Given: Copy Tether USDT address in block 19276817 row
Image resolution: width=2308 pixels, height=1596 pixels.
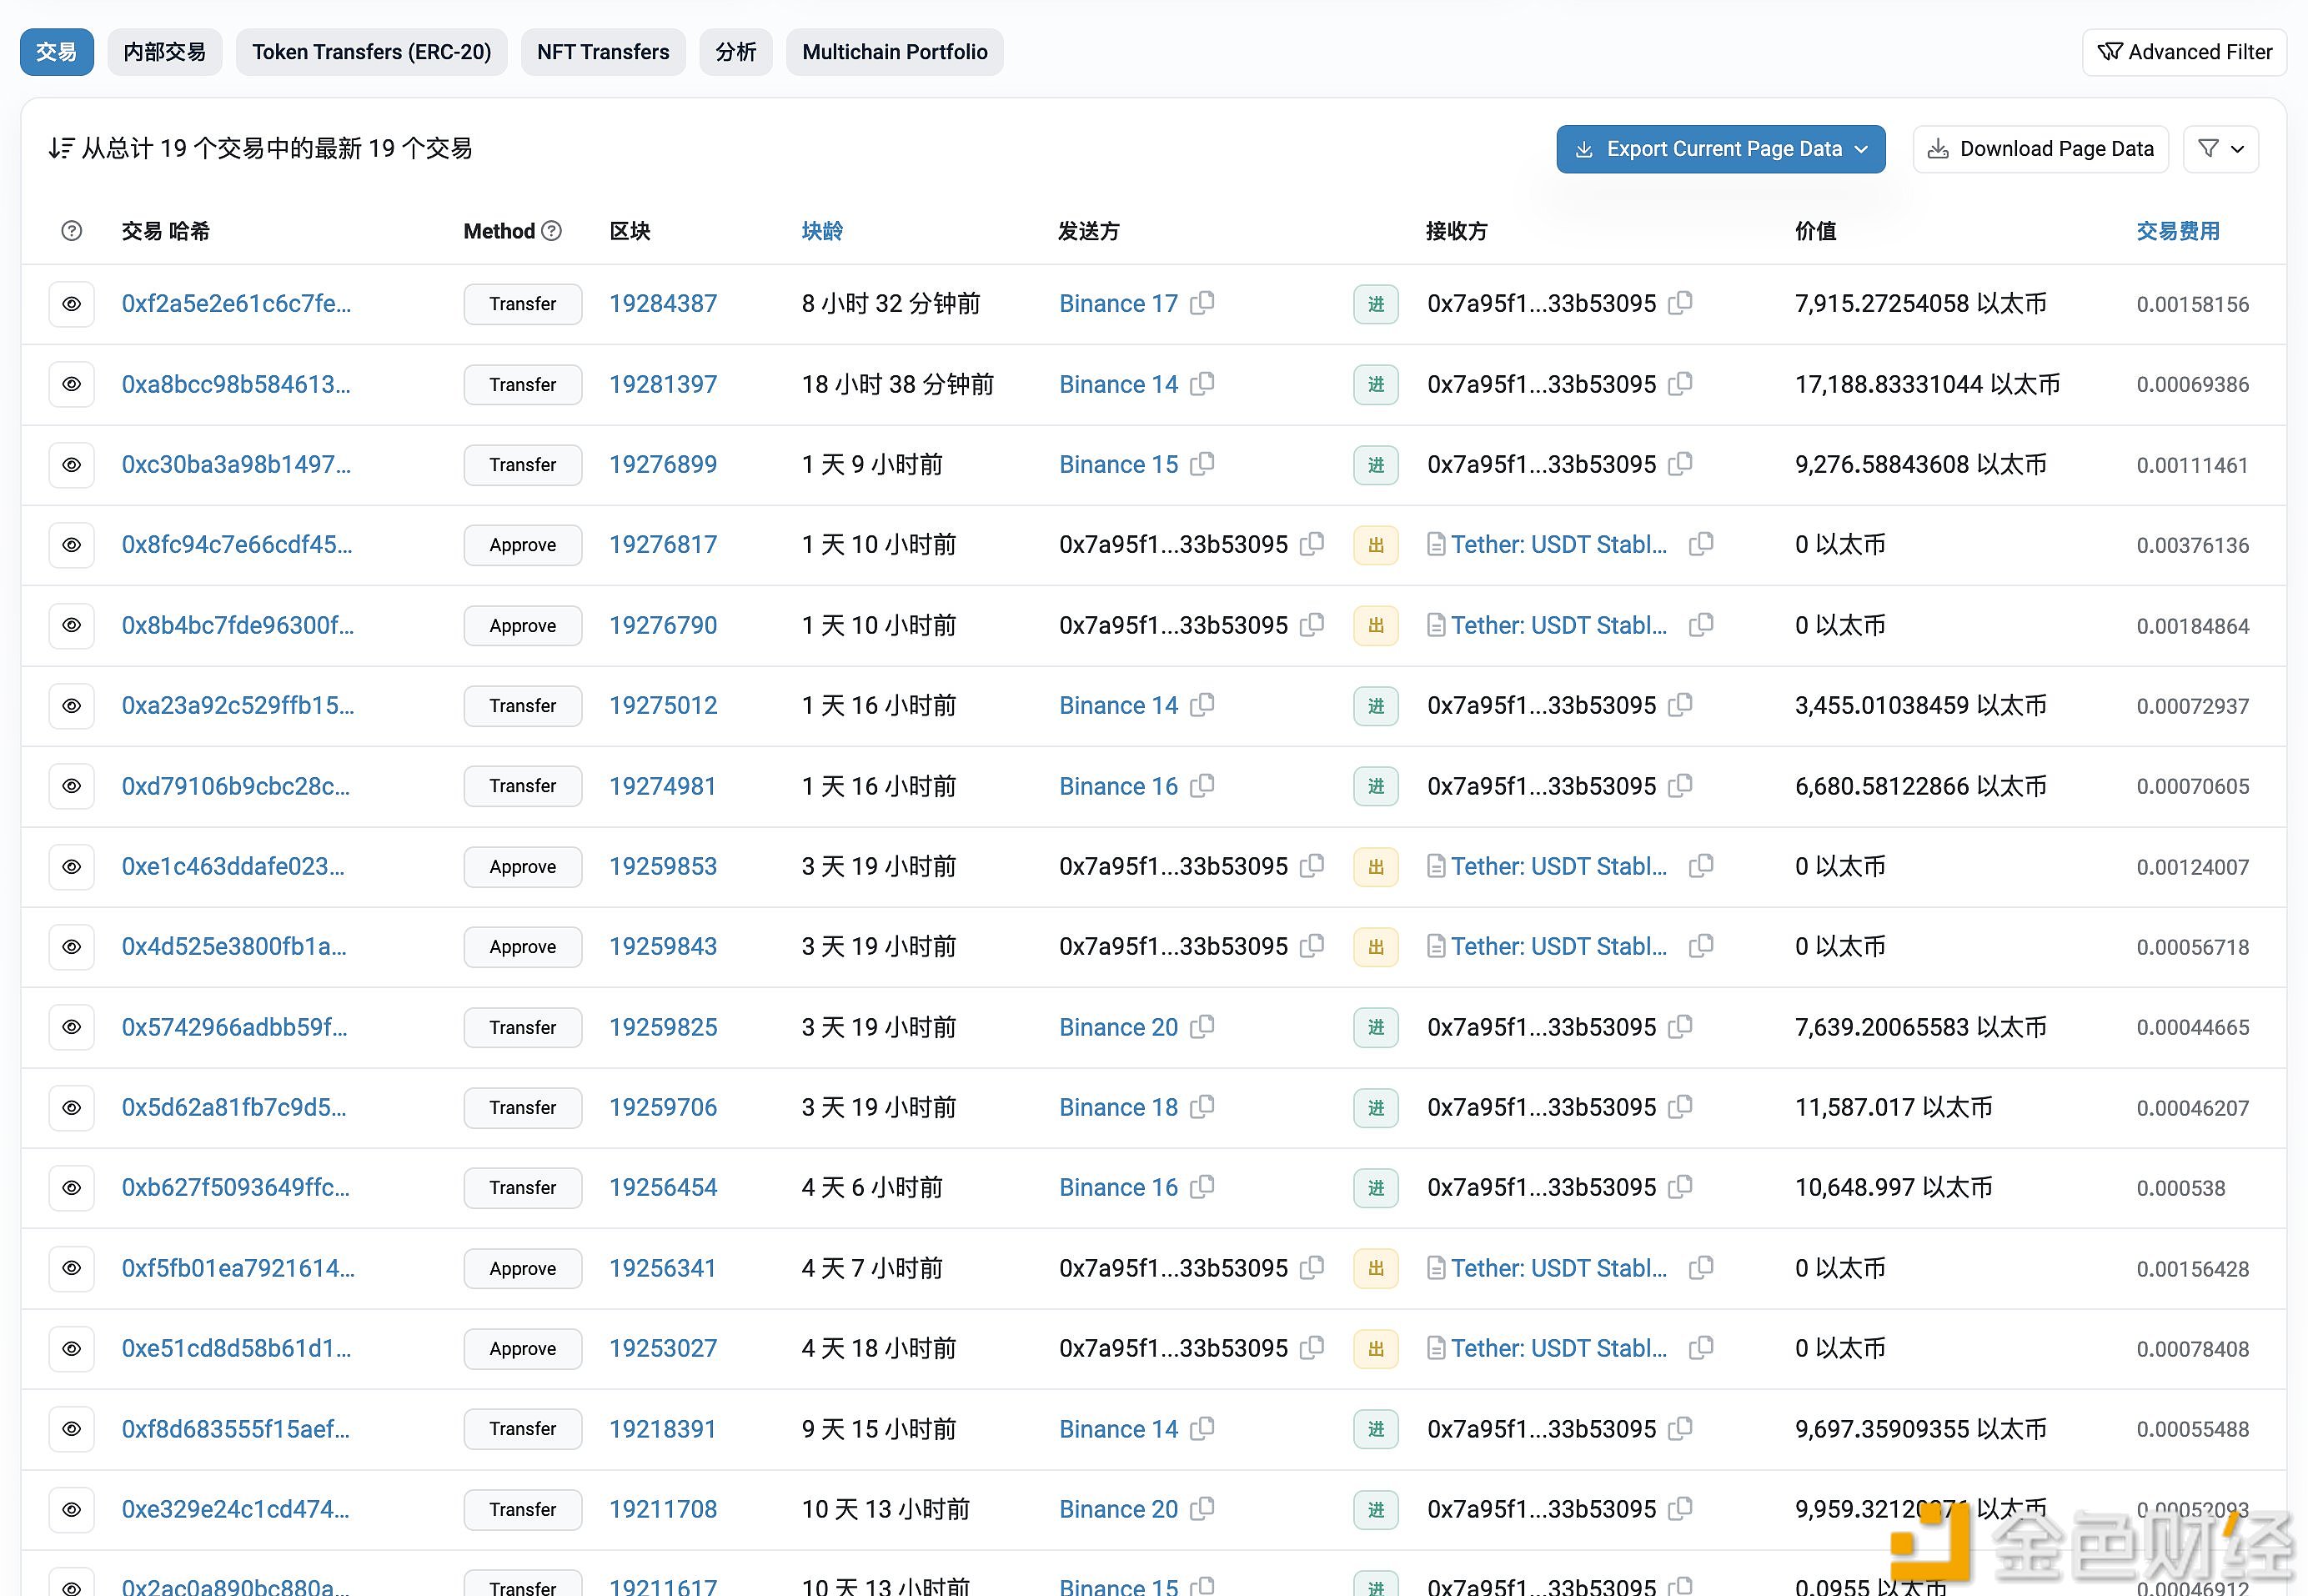Looking at the screenshot, I should point(1701,544).
